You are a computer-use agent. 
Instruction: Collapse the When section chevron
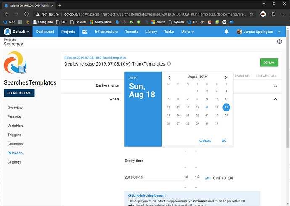pyautogui.click(x=275, y=99)
